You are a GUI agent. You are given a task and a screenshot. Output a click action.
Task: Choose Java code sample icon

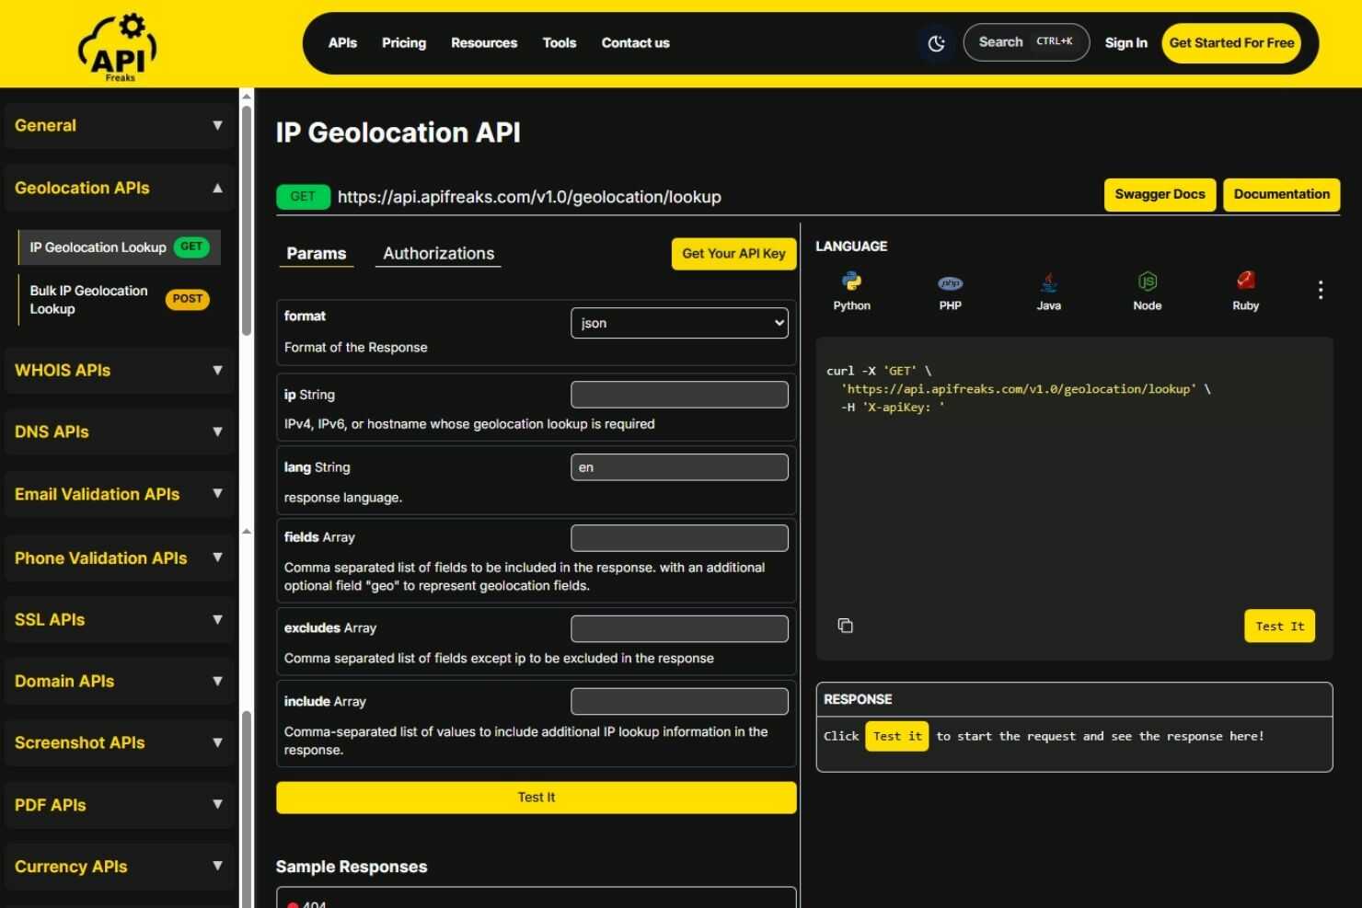click(1048, 282)
